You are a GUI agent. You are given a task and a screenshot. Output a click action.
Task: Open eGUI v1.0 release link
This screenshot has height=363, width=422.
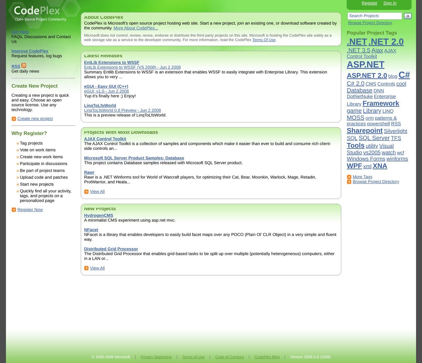106,91
